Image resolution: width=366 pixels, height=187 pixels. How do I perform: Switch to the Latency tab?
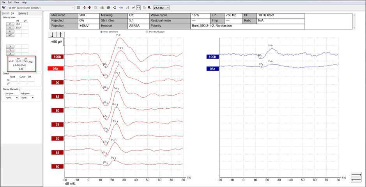click(x=23, y=14)
